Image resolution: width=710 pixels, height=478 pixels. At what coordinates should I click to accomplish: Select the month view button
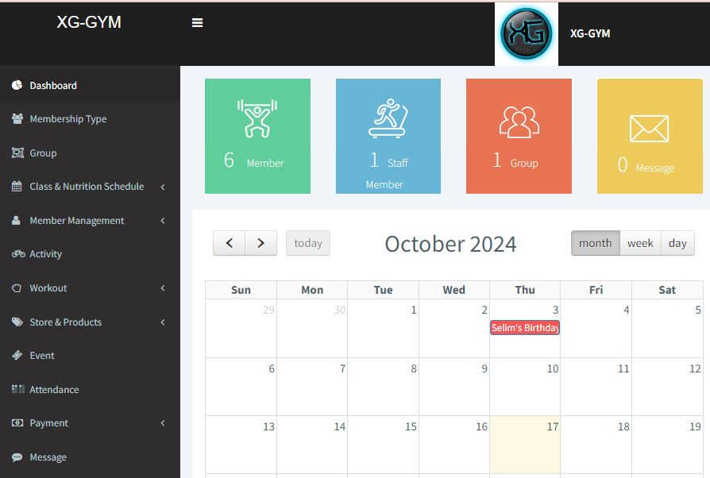coord(596,243)
